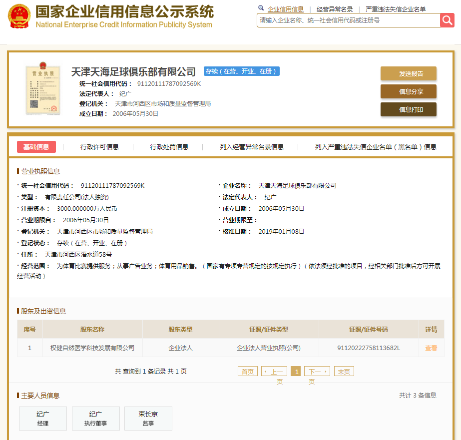Go to 上一页 in shareholder pagination
The height and width of the screenshot is (440, 461).
(x=274, y=371)
